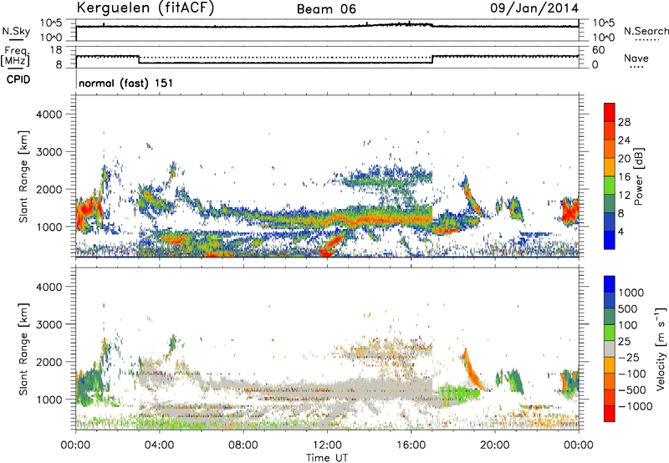Click the 'Power [dB]' colorbar label
669x463 pixels.
(638, 176)
